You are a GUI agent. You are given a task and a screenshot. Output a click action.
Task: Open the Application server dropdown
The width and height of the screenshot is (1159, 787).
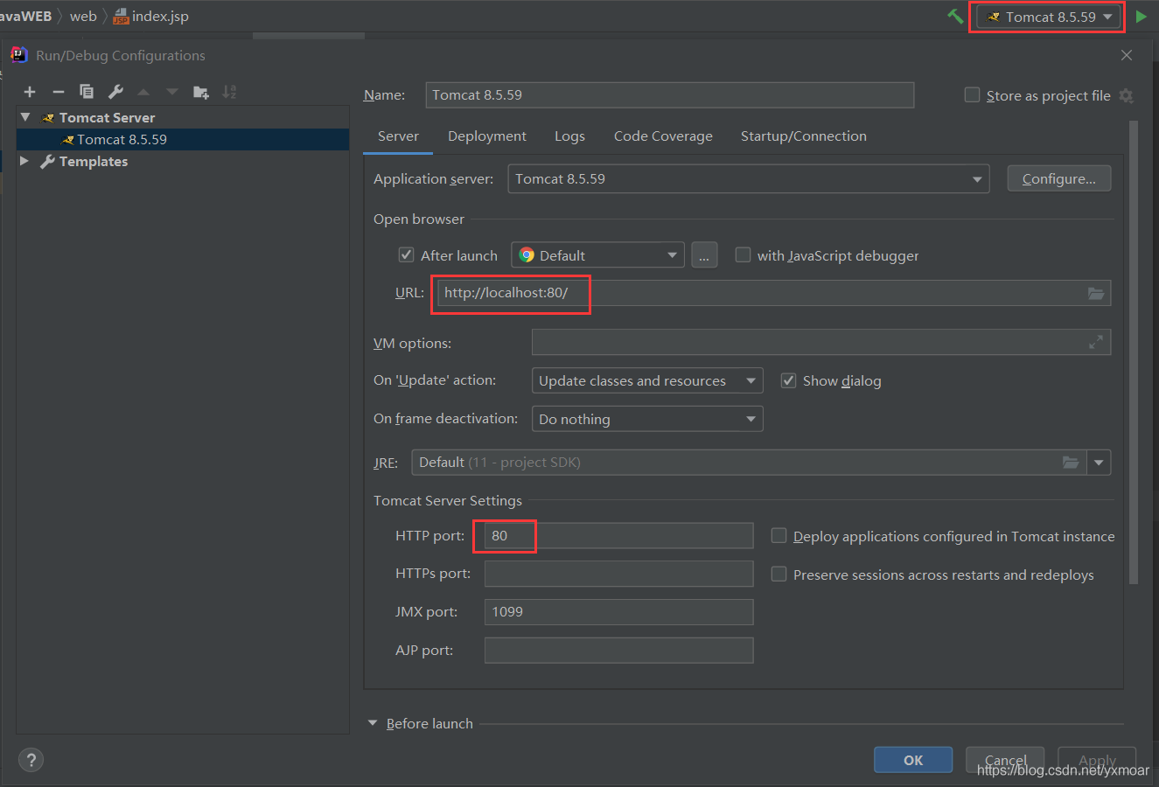point(748,179)
